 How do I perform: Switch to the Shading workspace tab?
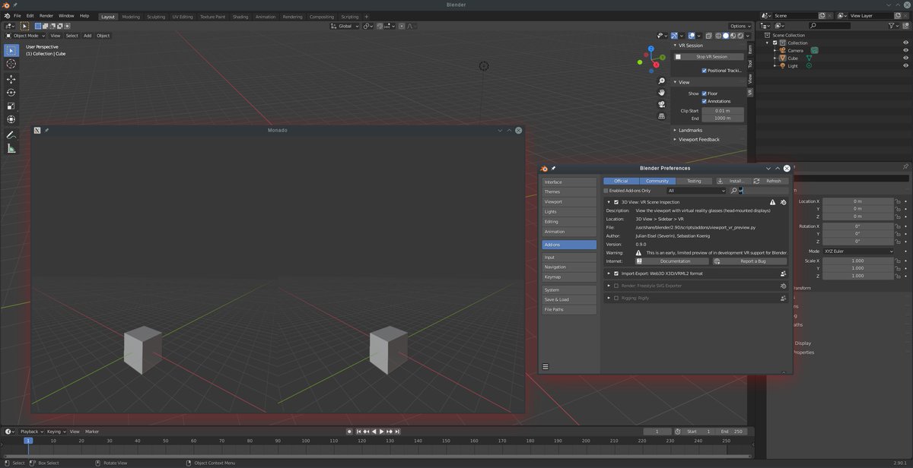click(x=240, y=16)
